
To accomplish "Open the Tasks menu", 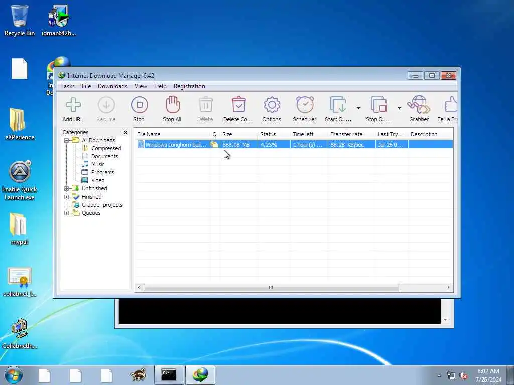I will point(68,86).
